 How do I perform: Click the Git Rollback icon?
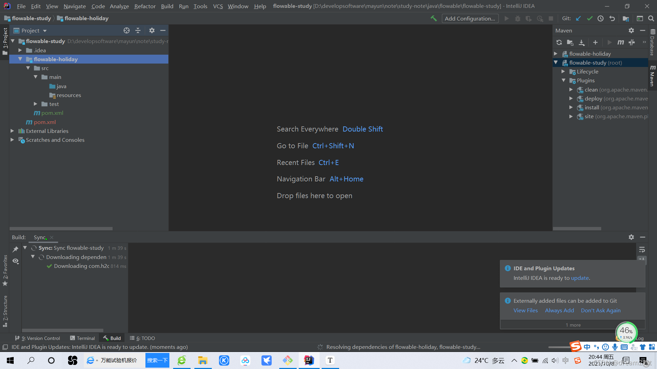tap(612, 18)
